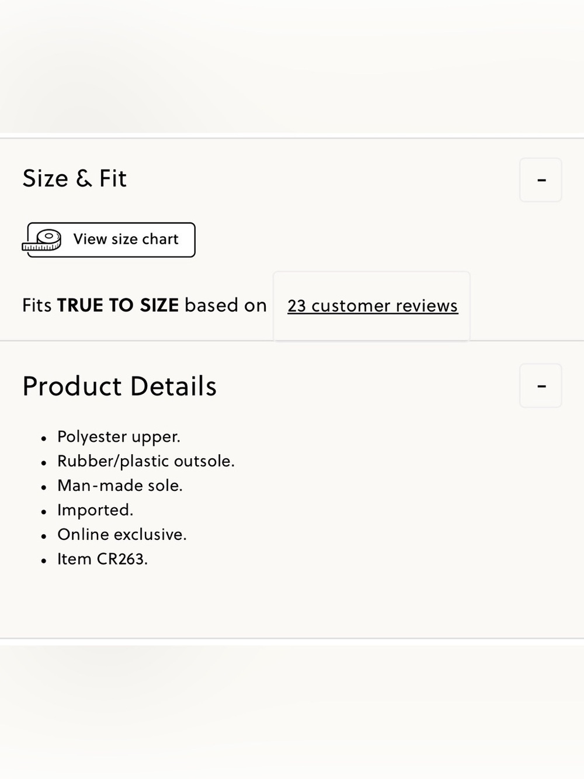This screenshot has width=584, height=779.
Task: Select the Imported bullet text
Action: tap(95, 510)
